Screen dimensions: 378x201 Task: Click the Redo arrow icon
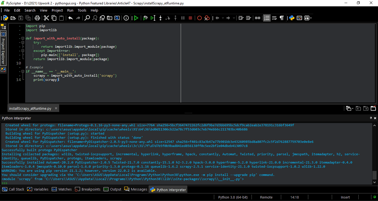click(x=78, y=18)
